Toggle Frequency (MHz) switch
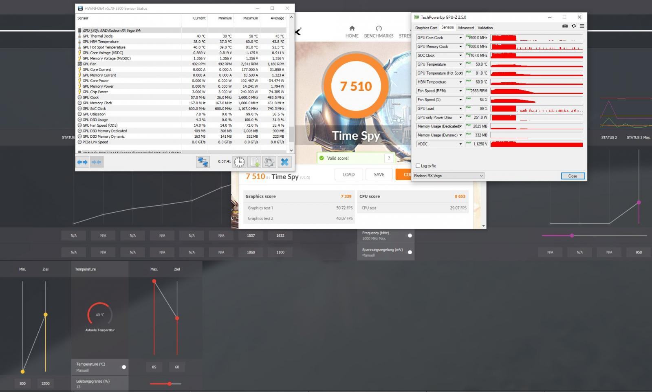The width and height of the screenshot is (652, 392). coord(410,236)
